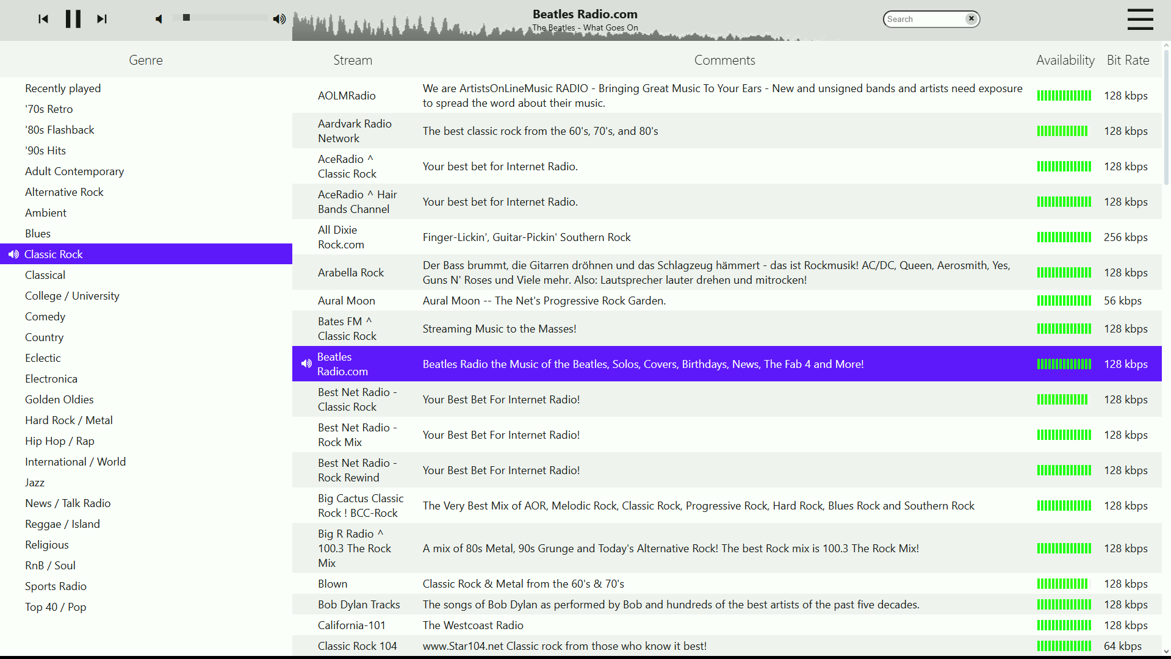Viewport: 1171px width, 659px height.
Task: Pause the currently playing stream
Action: coord(73,19)
